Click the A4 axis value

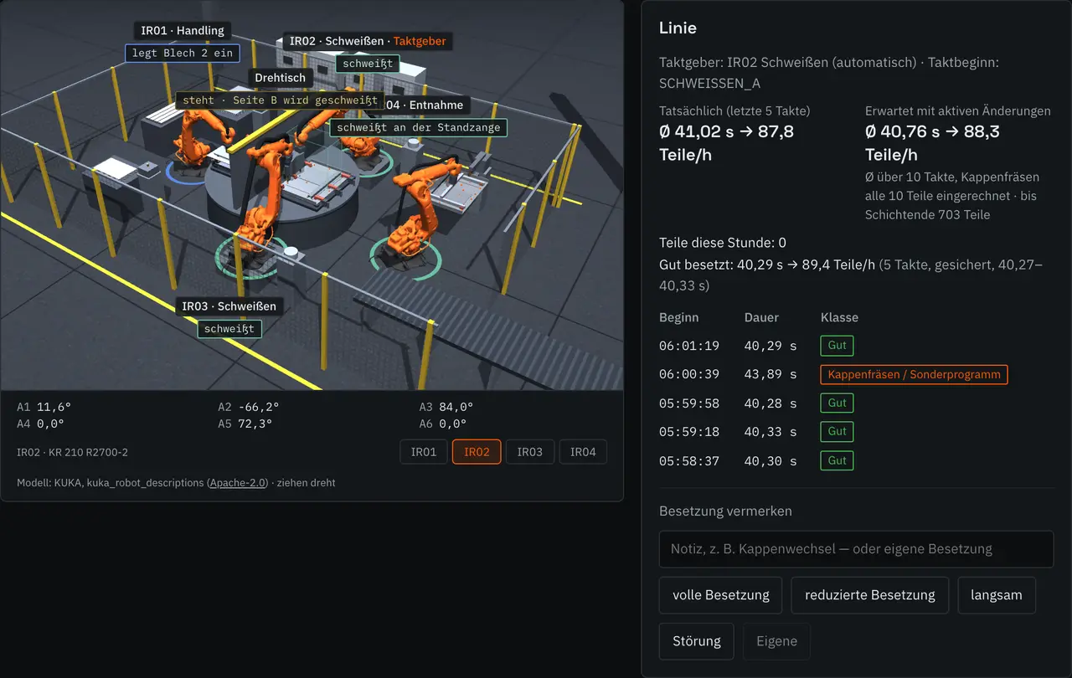tap(51, 424)
